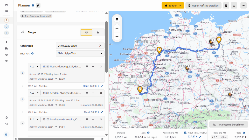Click the lightning bolt quick action button
This screenshot has height=140, width=249.
pos(38,5)
